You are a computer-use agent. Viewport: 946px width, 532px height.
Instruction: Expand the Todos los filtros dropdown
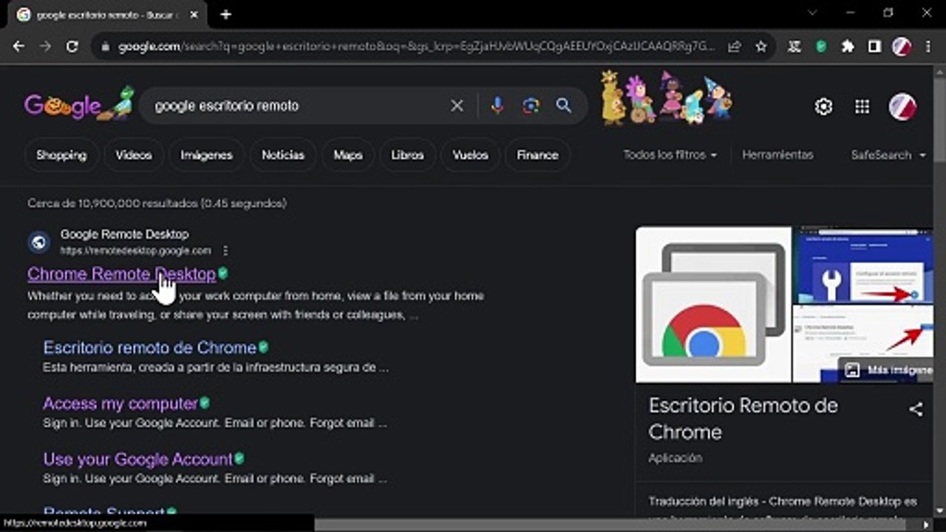[670, 155]
